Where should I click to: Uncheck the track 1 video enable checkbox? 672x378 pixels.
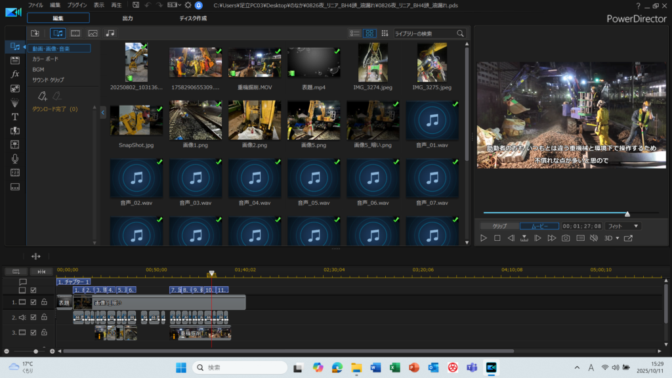point(33,303)
